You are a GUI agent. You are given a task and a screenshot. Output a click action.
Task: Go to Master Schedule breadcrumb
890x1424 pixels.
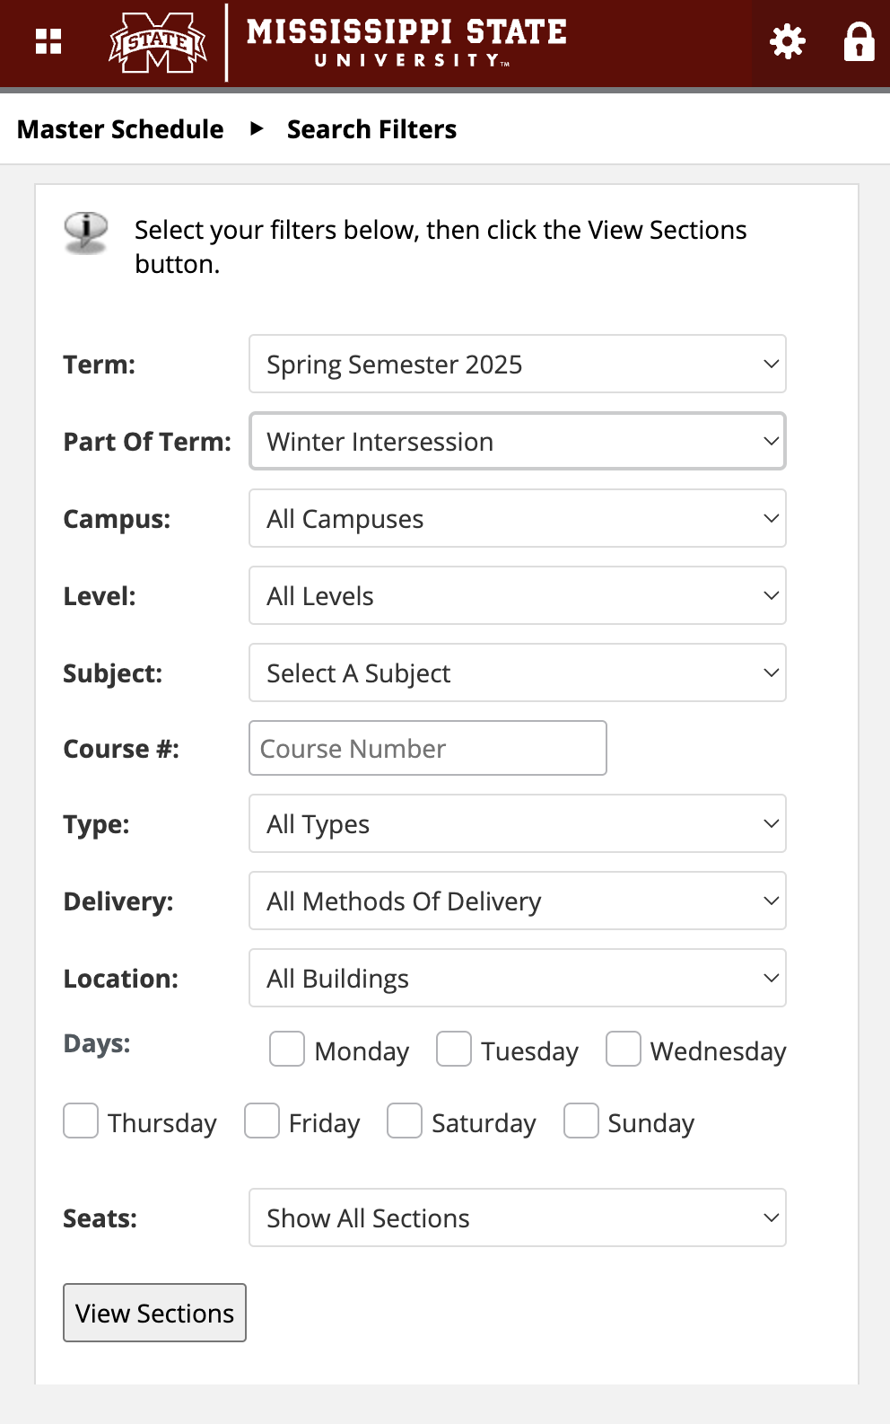[x=120, y=129]
